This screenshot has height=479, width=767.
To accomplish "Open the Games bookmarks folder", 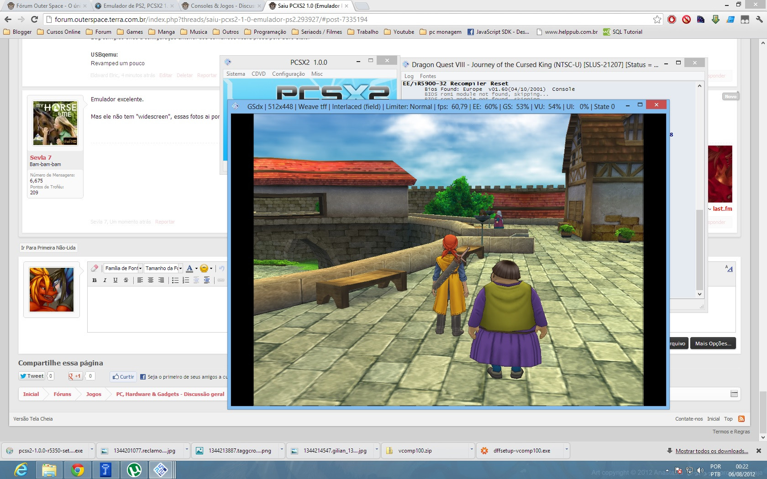I will (130, 32).
